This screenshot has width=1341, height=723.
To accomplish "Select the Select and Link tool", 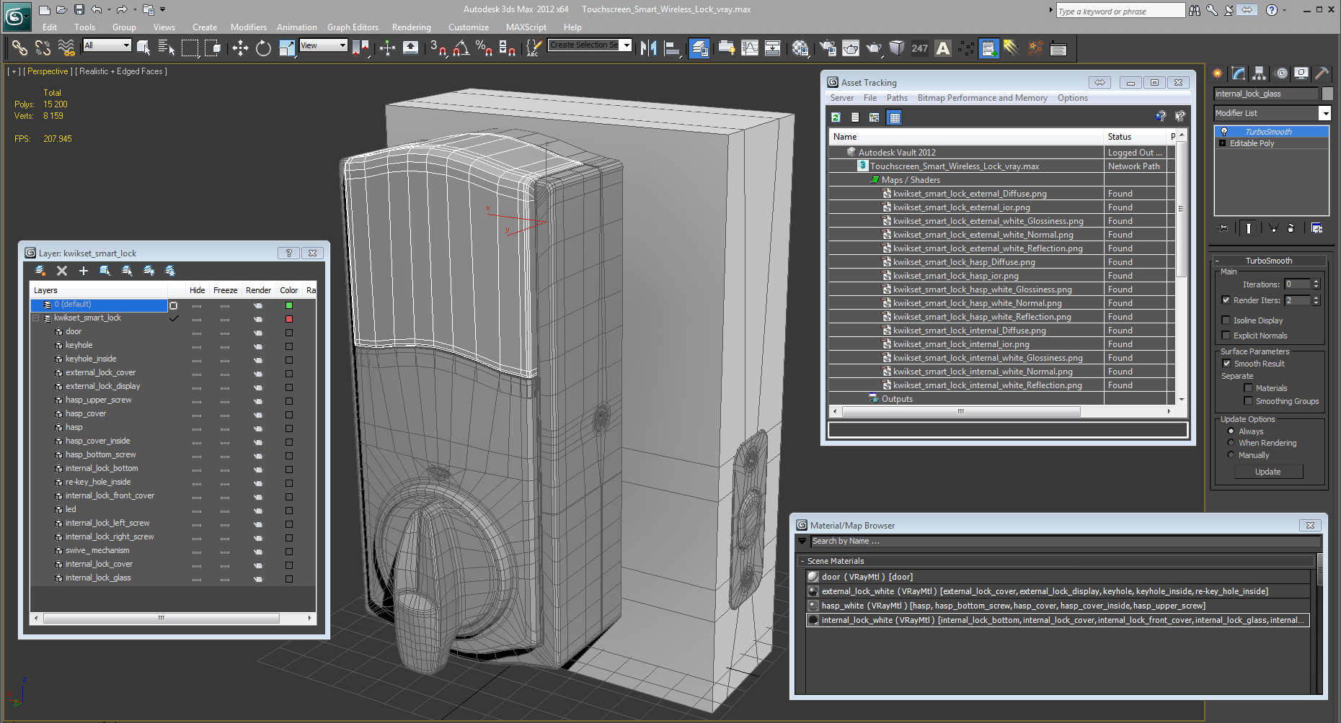I will pos(19,48).
